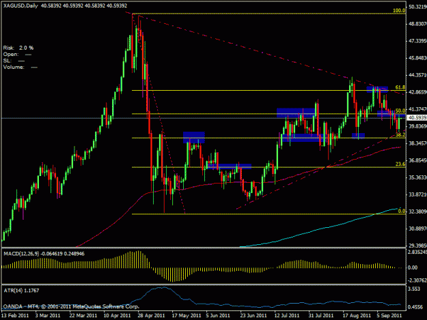Select the 35.3633 price axis value
Screen dimensions: 427x320
point(417,177)
